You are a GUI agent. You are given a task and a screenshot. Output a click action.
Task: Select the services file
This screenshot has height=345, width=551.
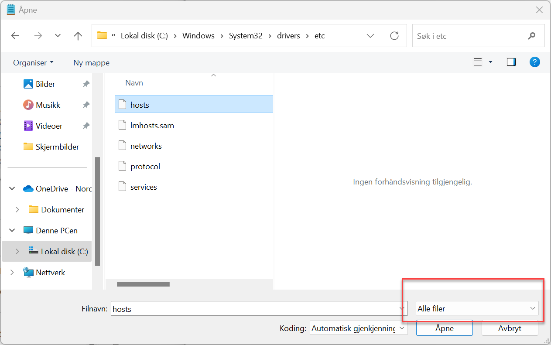click(x=144, y=187)
